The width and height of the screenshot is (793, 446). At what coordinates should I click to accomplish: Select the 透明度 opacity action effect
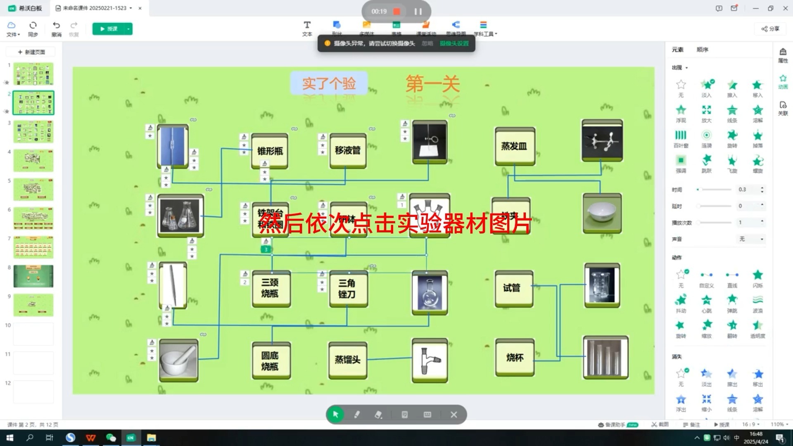click(757, 329)
